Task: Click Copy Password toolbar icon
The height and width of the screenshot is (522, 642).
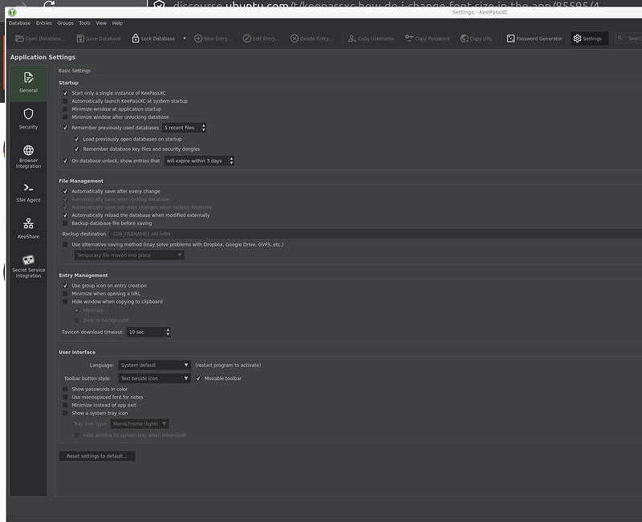Action: [409, 39]
